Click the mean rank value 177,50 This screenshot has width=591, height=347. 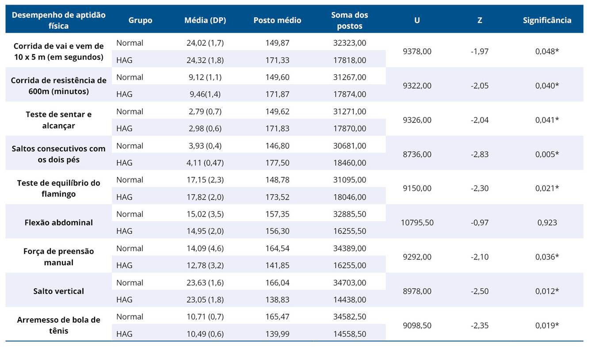point(278,163)
